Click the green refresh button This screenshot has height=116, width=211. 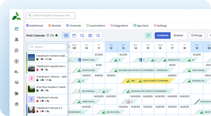(148, 35)
